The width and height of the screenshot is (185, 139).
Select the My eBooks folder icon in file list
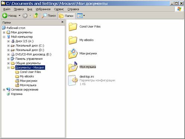tap(73, 40)
